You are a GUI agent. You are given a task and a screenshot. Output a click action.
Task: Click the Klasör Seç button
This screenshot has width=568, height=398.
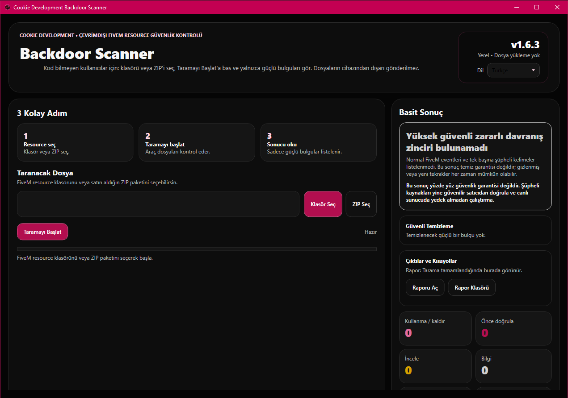coord(323,204)
